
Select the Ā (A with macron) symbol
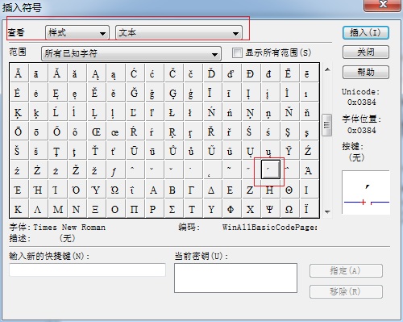[19, 73]
